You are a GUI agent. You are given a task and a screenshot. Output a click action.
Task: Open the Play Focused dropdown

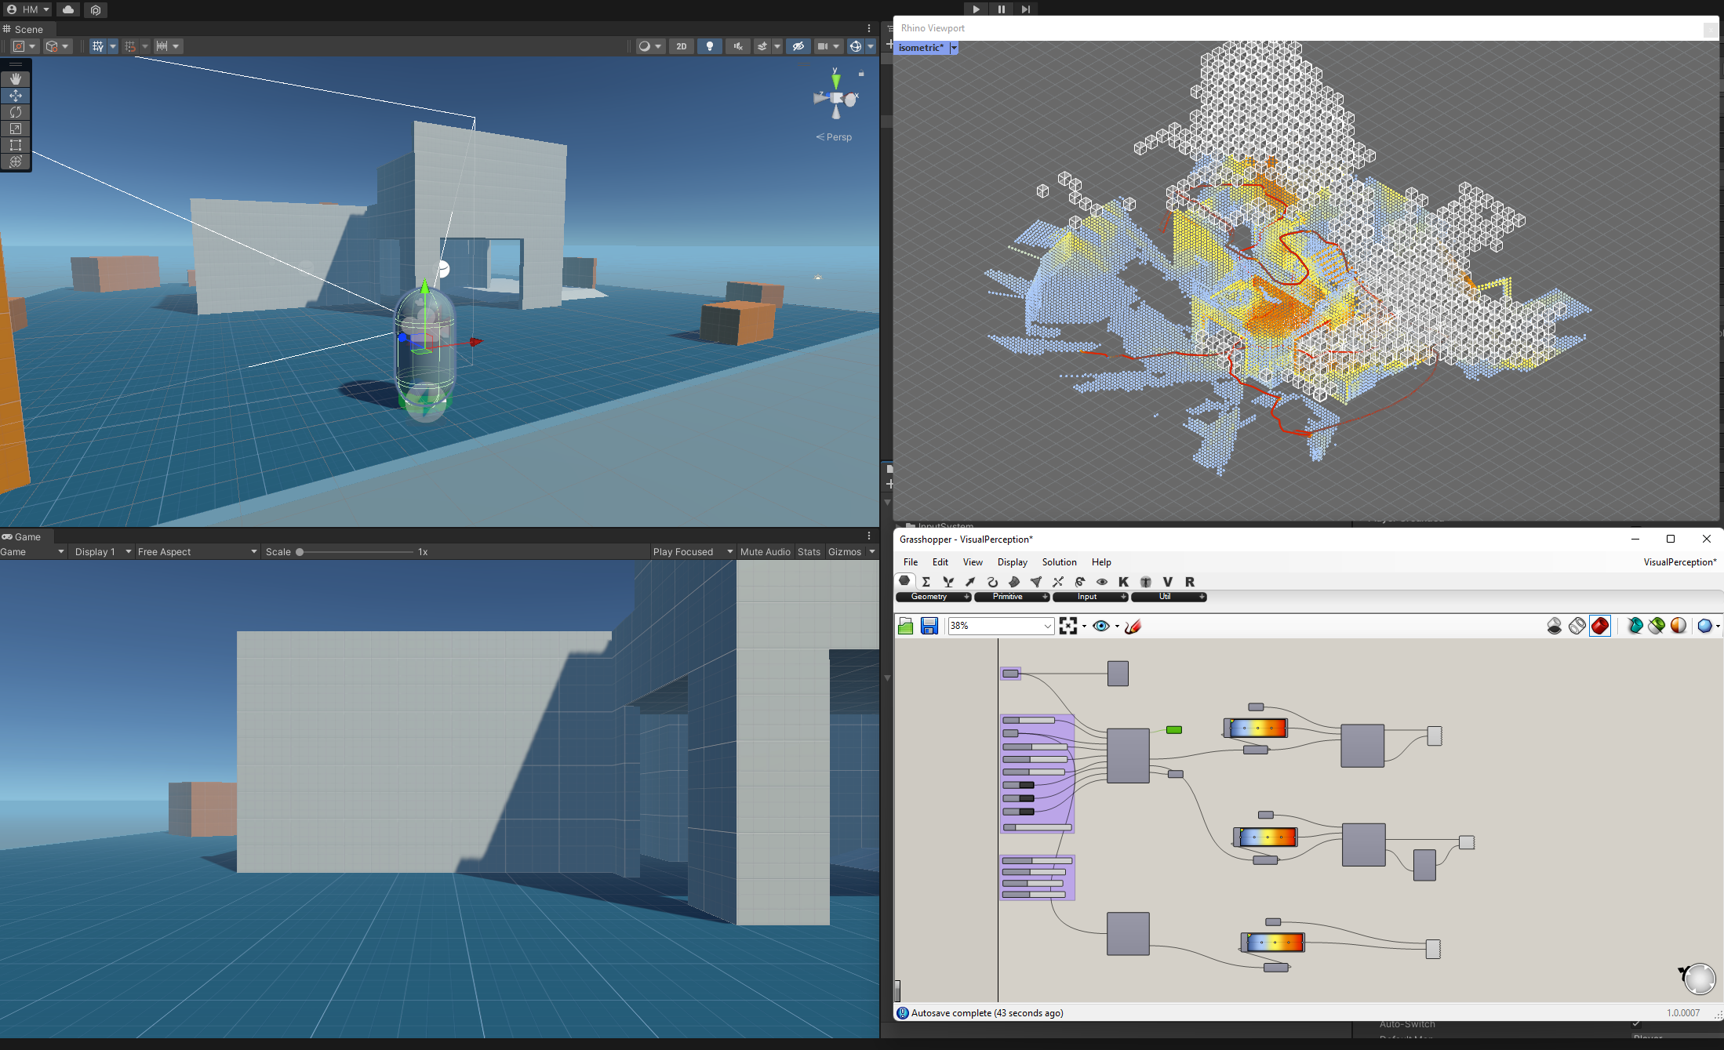[692, 552]
